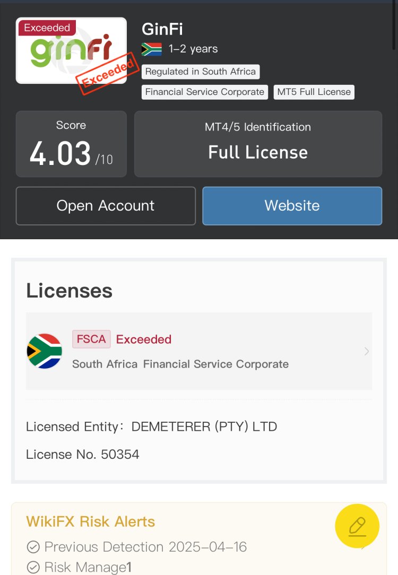Click the red Exceeded badge atop the logo
The image size is (398, 575).
point(47,28)
